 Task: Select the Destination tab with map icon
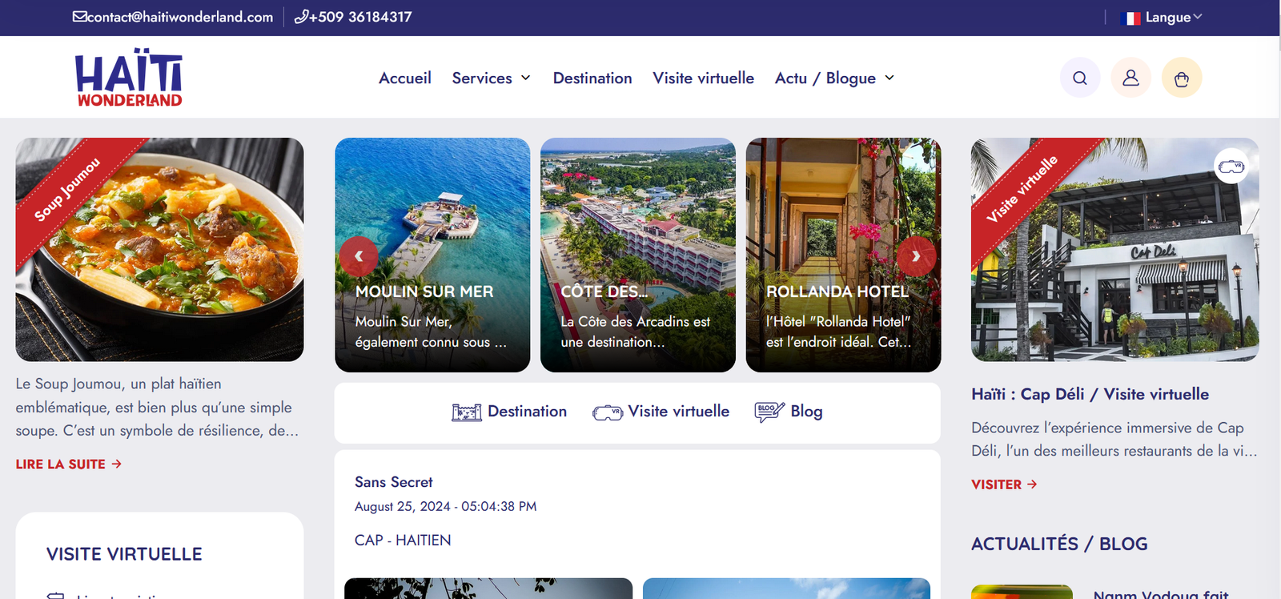(x=509, y=412)
